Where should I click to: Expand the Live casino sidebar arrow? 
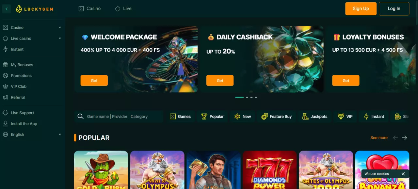click(60, 39)
